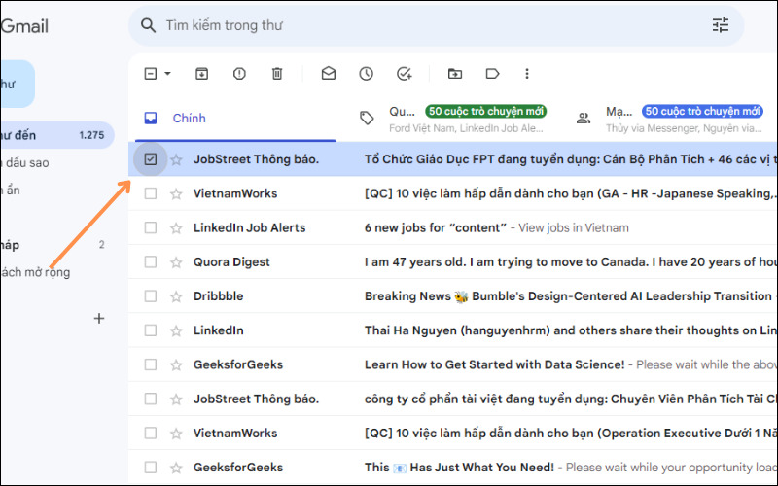Star the second VietnamWorks Operation Executive email
Viewport: 778px width, 486px height.
coord(176,434)
